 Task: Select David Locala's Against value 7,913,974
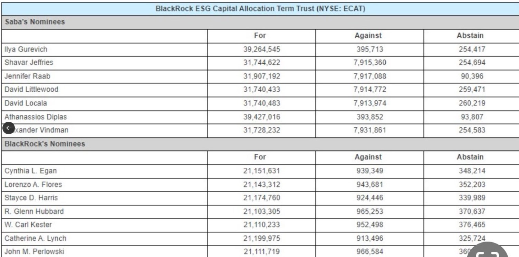pos(369,103)
